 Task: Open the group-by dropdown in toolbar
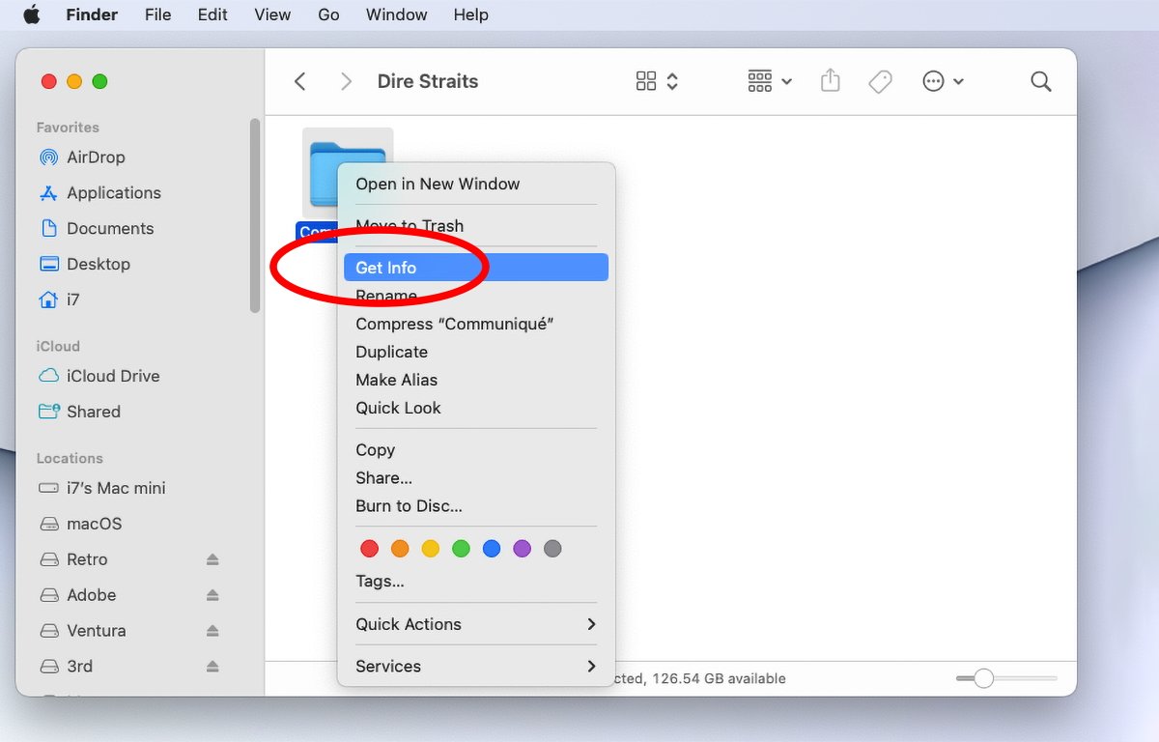(770, 81)
